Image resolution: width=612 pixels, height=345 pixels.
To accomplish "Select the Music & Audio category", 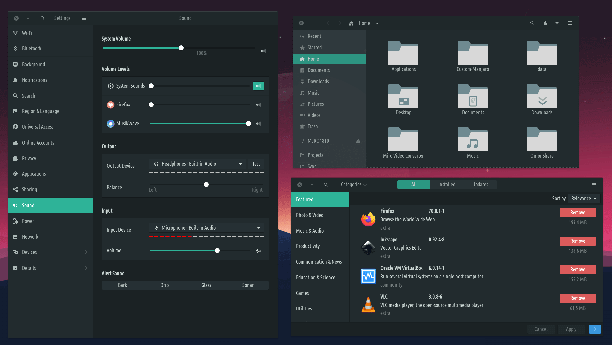I will [x=310, y=231].
